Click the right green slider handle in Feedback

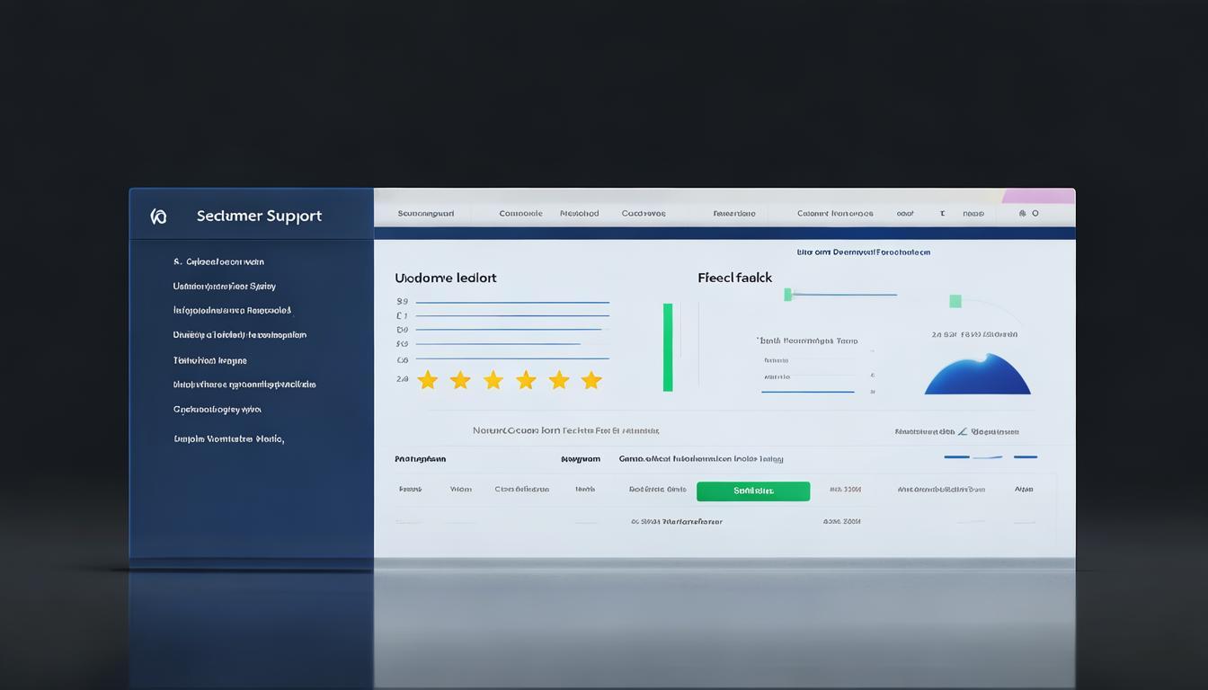(955, 301)
